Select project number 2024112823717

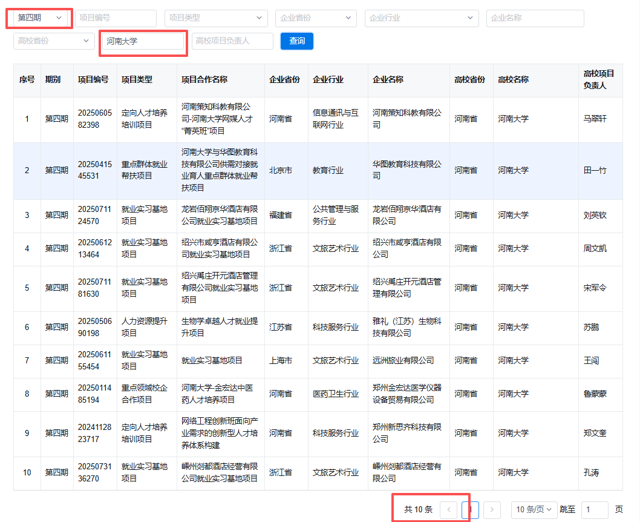95,433
